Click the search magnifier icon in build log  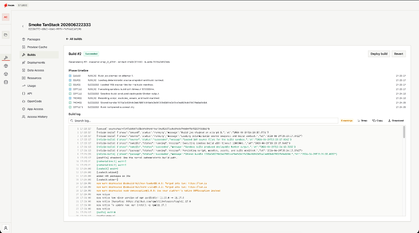pos(72,121)
